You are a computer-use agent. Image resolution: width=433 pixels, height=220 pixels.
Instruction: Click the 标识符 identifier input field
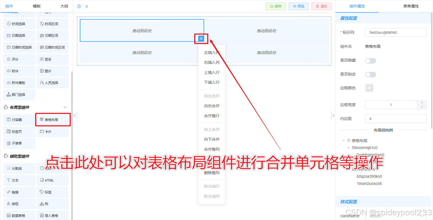396,32
